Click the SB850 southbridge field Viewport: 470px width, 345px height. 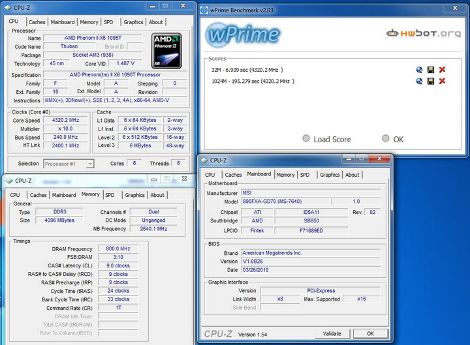(311, 220)
